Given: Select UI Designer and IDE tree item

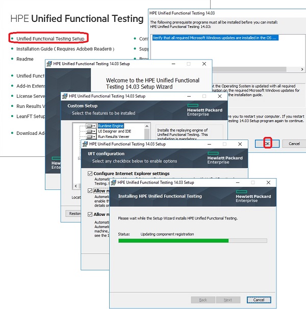Looking at the screenshot, I should (115, 131).
